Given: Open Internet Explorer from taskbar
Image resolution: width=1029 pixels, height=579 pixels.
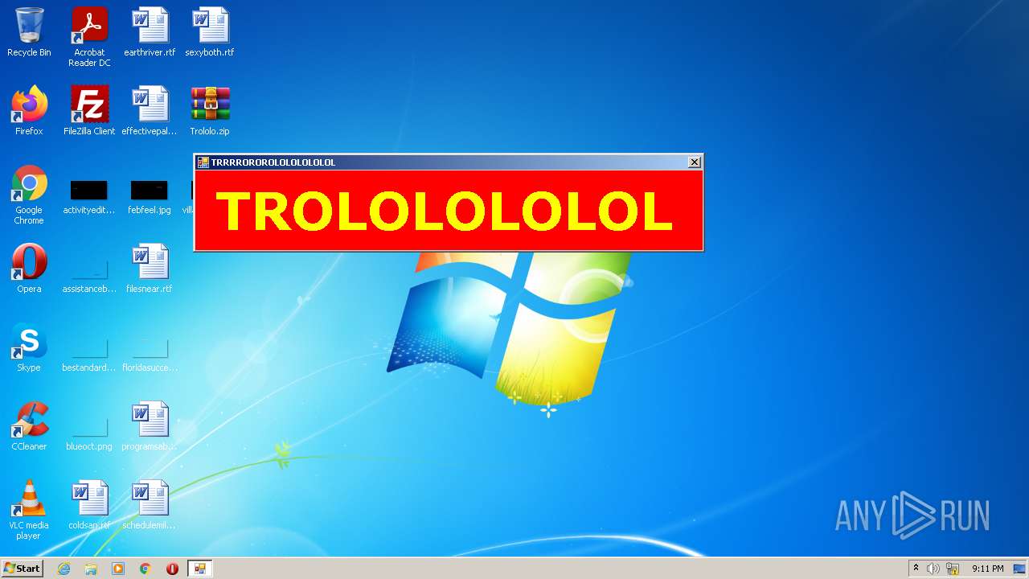Looking at the screenshot, I should coord(64,569).
